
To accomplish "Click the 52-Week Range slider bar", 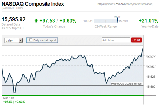I will point(106,21).
